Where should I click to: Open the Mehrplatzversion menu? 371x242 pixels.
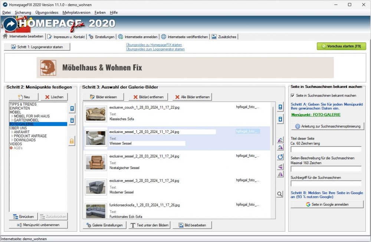pyautogui.click(x=76, y=13)
